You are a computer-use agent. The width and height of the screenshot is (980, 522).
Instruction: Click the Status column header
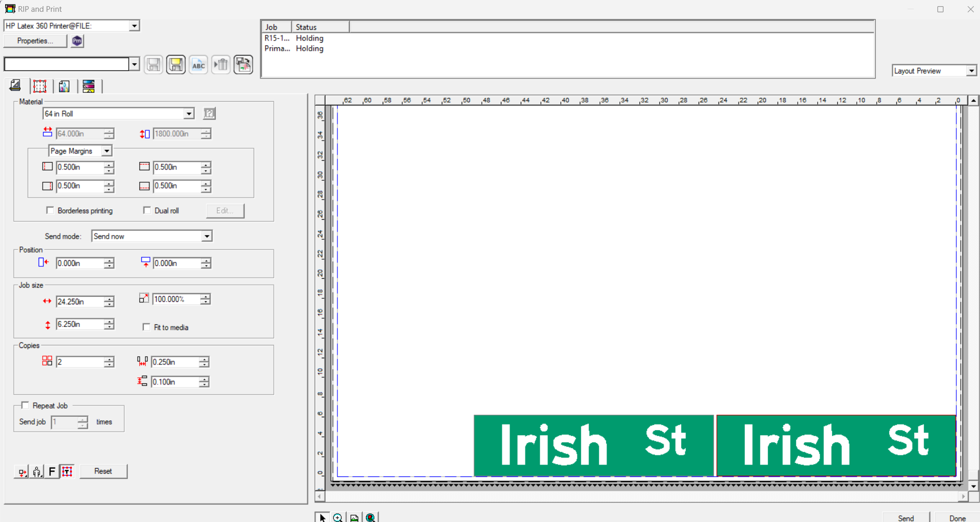click(321, 27)
